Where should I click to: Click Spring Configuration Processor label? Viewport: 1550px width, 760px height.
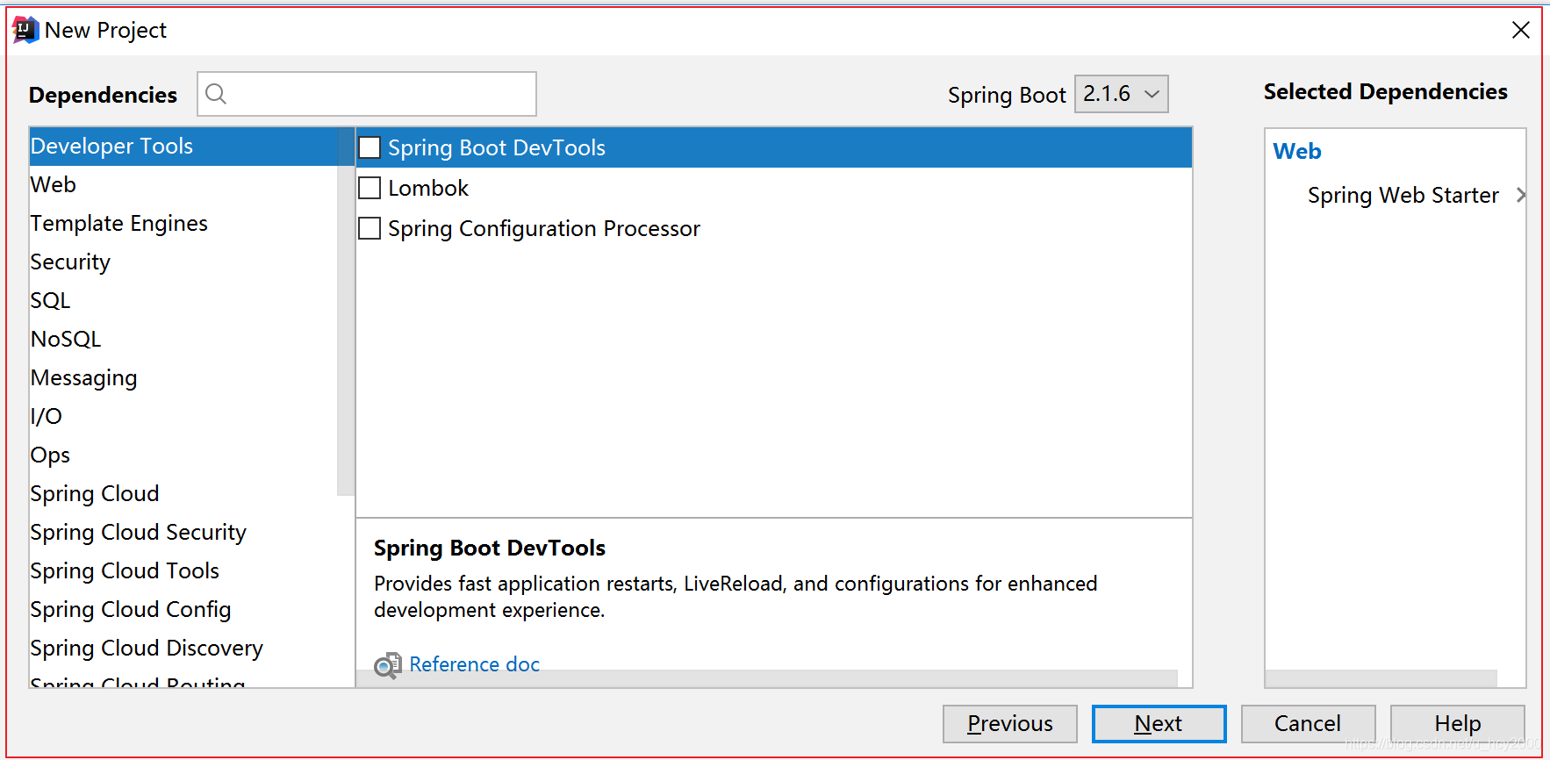(x=544, y=228)
